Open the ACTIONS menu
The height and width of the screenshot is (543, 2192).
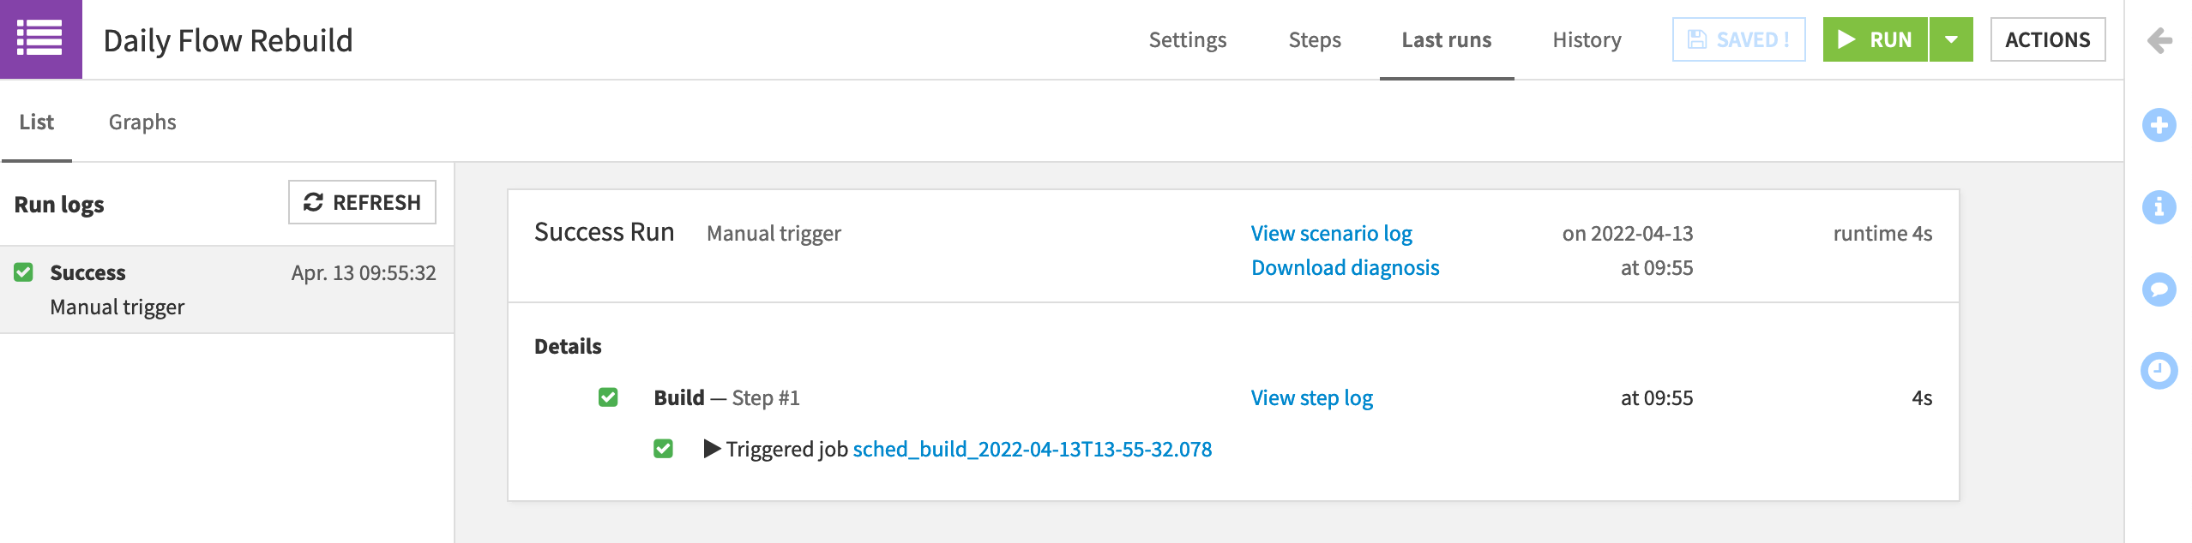2047,40
